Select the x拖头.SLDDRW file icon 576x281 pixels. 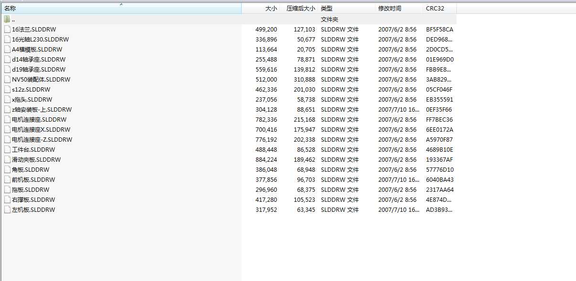click(x=7, y=99)
